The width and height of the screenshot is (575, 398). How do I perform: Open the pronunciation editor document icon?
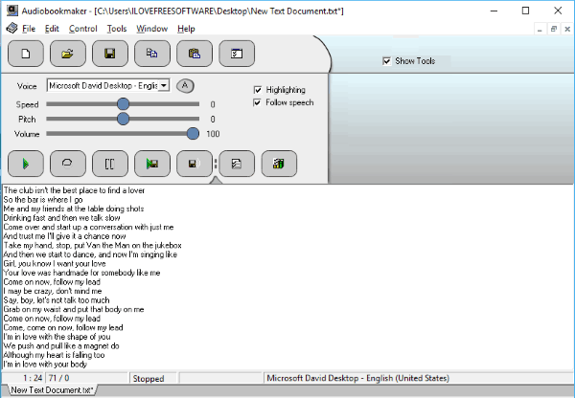(x=237, y=164)
